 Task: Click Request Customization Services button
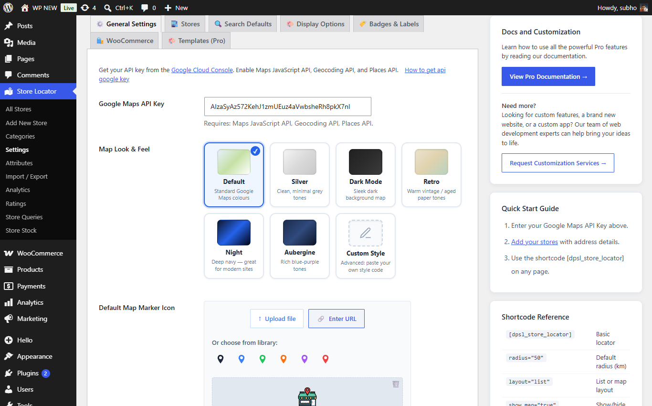[558, 163]
